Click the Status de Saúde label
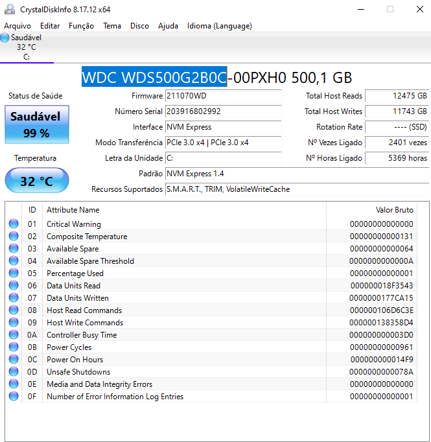 pyautogui.click(x=36, y=96)
